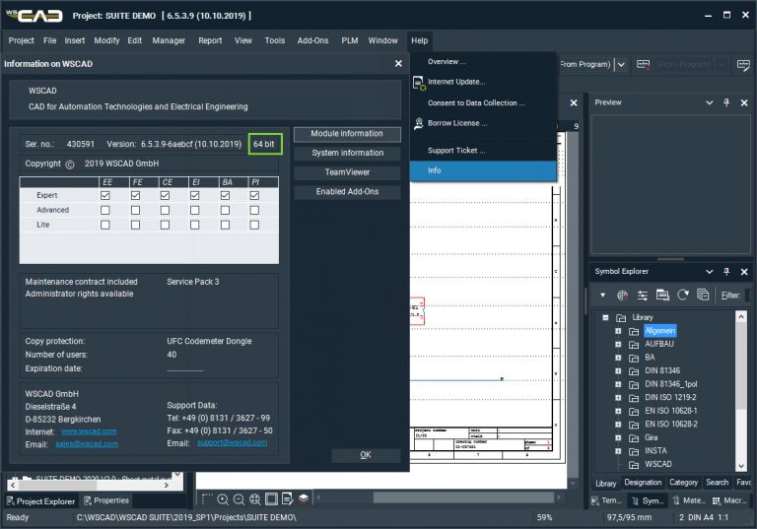Click the layers icon in bottom toolbar
The image size is (757, 529).
305,499
